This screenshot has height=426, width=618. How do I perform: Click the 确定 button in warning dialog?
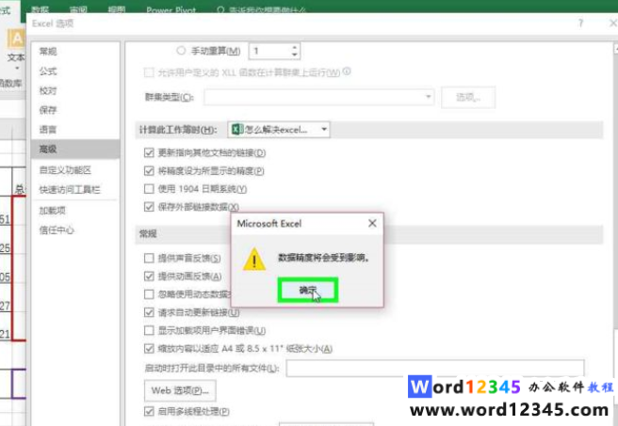click(x=307, y=291)
